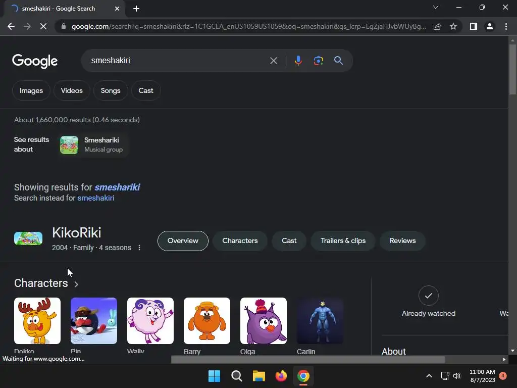The image size is (517, 388).
Task: Select the Pin character image
Action: [93, 321]
